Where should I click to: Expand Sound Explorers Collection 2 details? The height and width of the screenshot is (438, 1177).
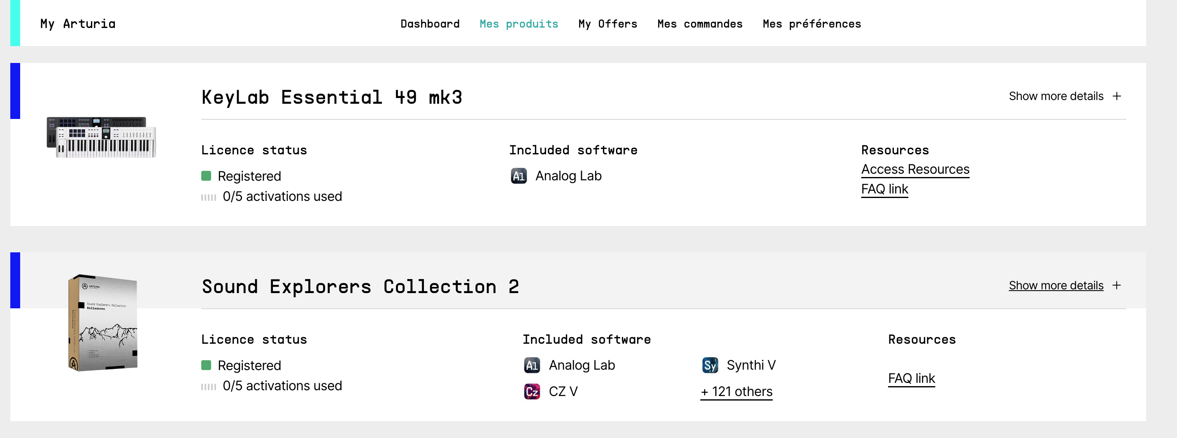point(1056,286)
